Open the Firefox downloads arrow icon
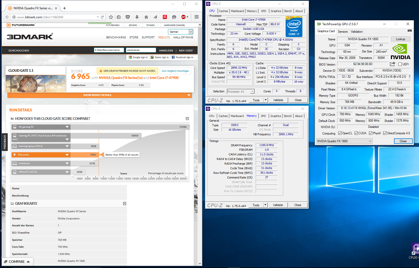 (x=137, y=17)
